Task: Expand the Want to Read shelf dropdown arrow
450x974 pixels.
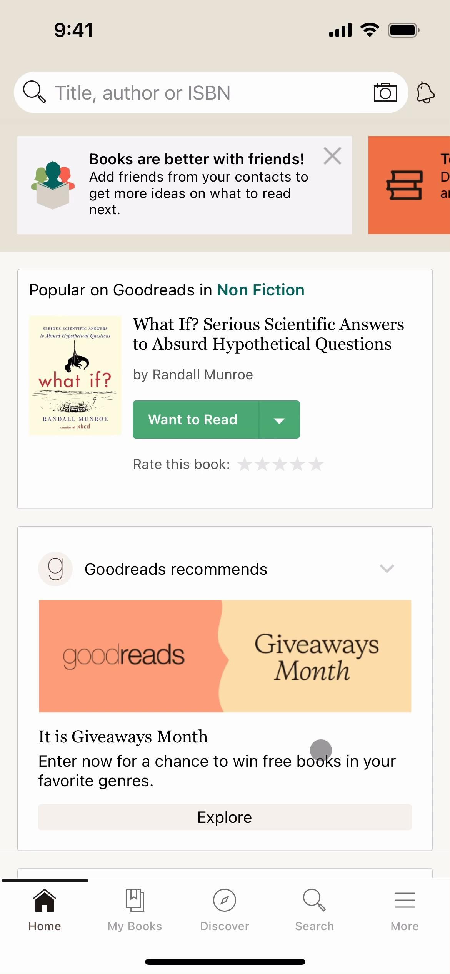Action: coord(280,420)
